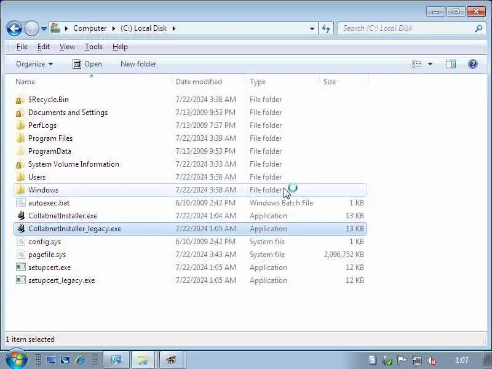Screen dimensions: 492x369
Task: Click the Windows Batch File type text
Action: click(x=282, y=203)
